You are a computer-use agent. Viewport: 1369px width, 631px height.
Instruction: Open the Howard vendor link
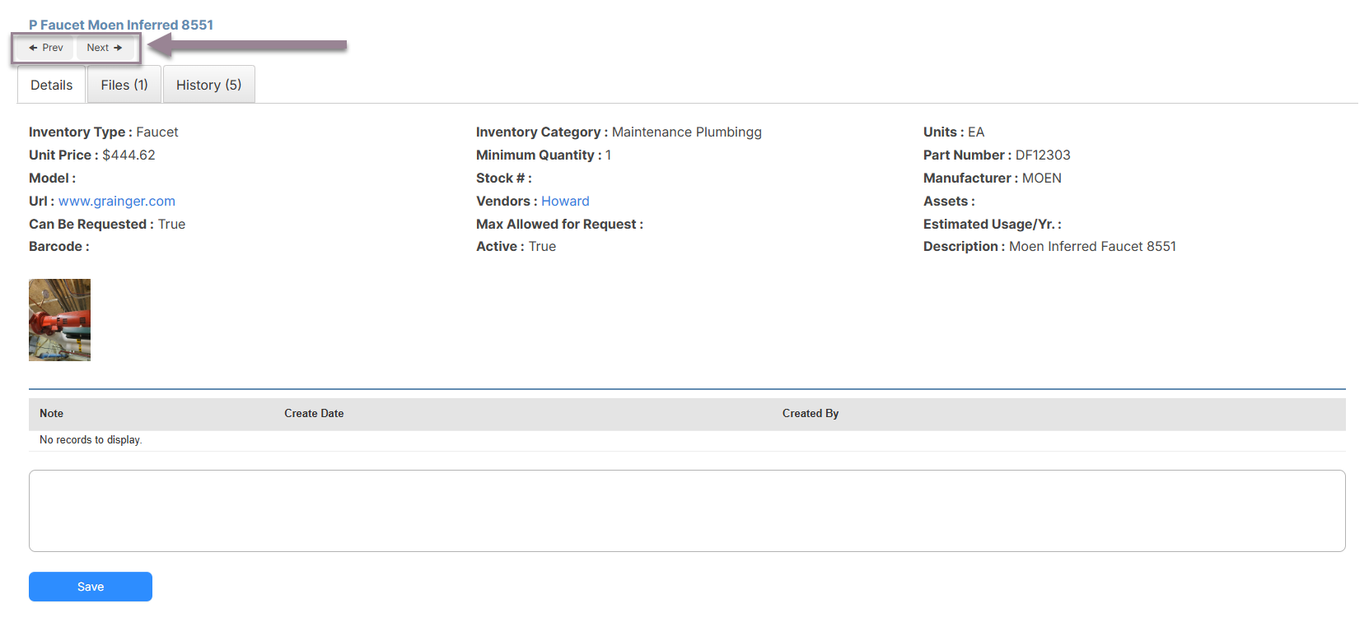(x=565, y=201)
